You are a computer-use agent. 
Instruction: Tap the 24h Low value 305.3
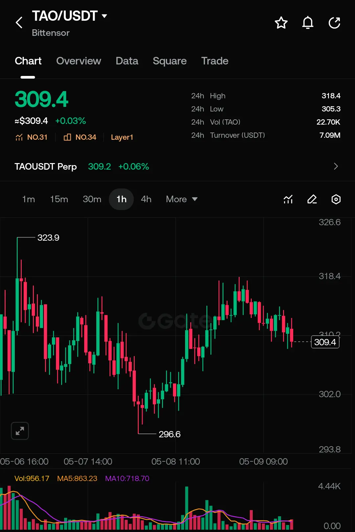click(331, 109)
